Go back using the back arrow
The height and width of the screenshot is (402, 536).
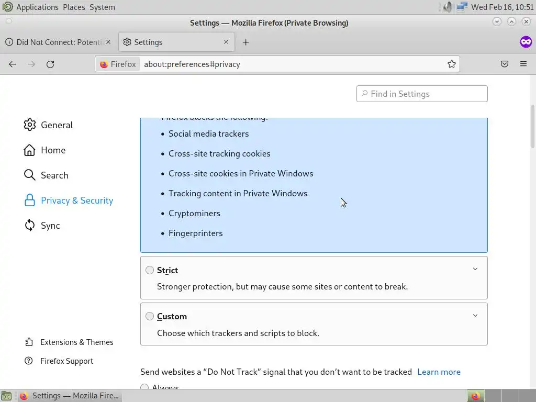coord(13,64)
